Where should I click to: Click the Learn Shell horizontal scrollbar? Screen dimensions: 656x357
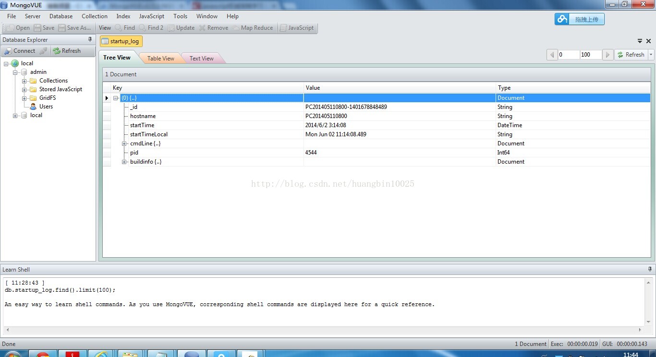click(324, 330)
